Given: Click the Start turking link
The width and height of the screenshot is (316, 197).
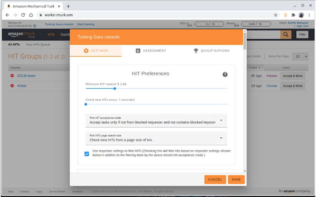Looking at the screenshot, I should [86, 24].
